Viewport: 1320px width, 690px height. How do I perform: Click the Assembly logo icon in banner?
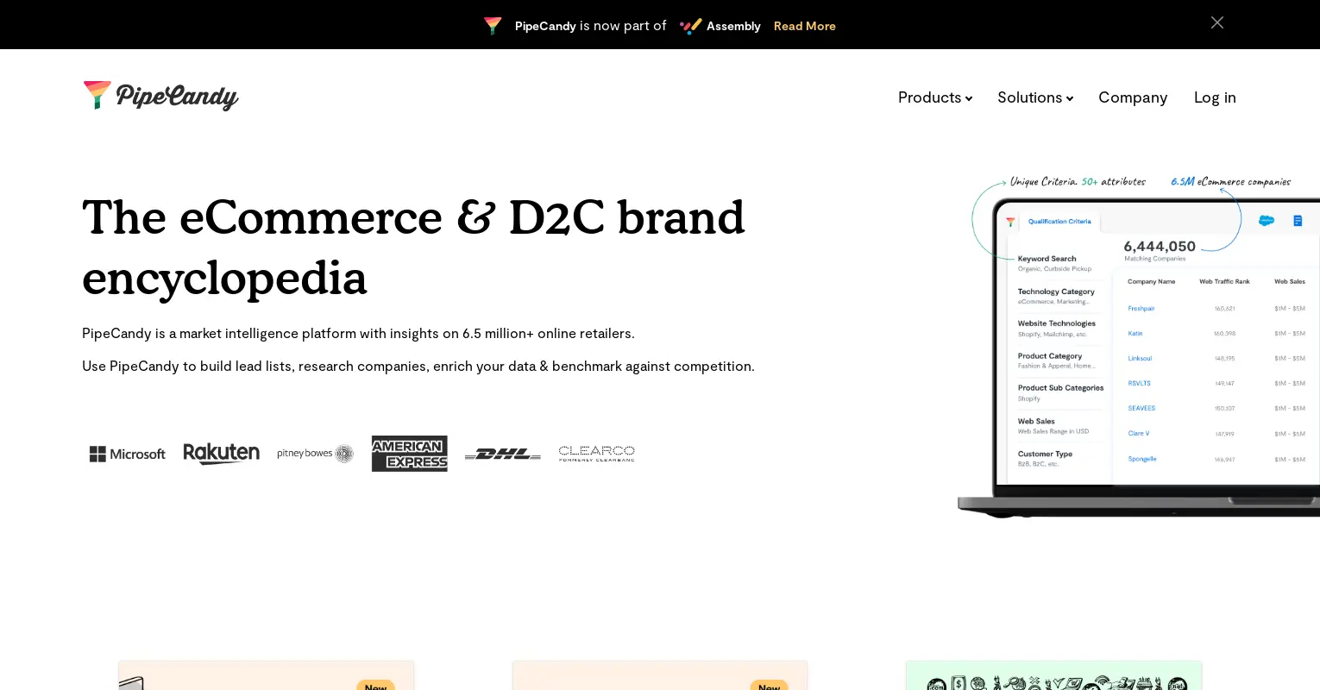pyautogui.click(x=690, y=26)
